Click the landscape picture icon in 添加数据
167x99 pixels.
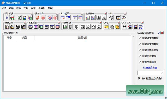[25, 18]
